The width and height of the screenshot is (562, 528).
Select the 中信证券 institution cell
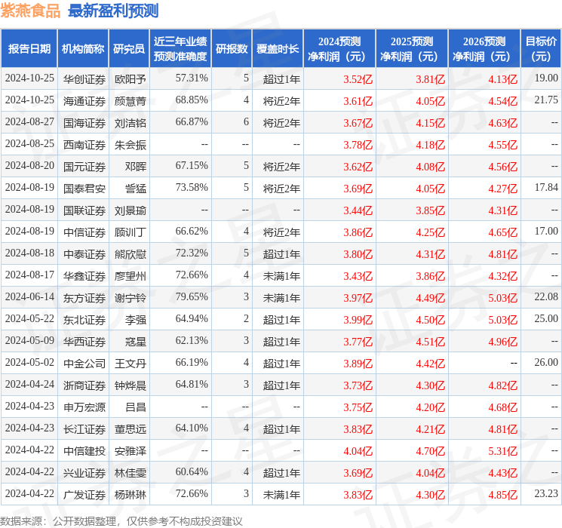coord(84,232)
